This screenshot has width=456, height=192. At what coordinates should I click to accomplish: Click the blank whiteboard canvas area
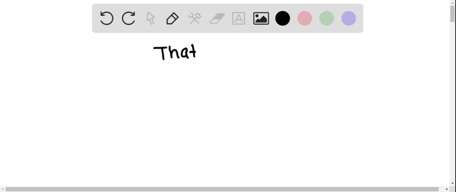click(227, 122)
